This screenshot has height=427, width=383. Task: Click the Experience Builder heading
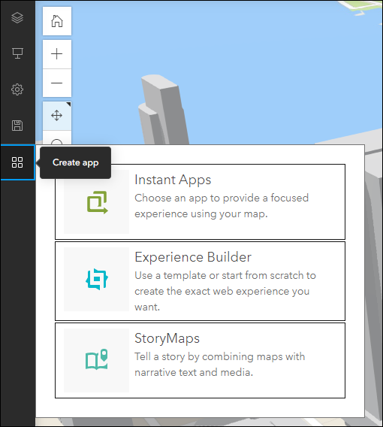[193, 257]
